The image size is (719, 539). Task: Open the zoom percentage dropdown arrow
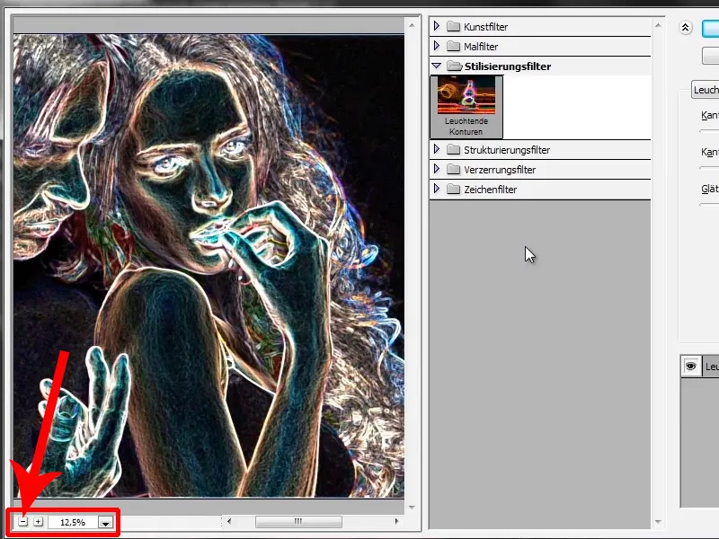tap(105, 523)
